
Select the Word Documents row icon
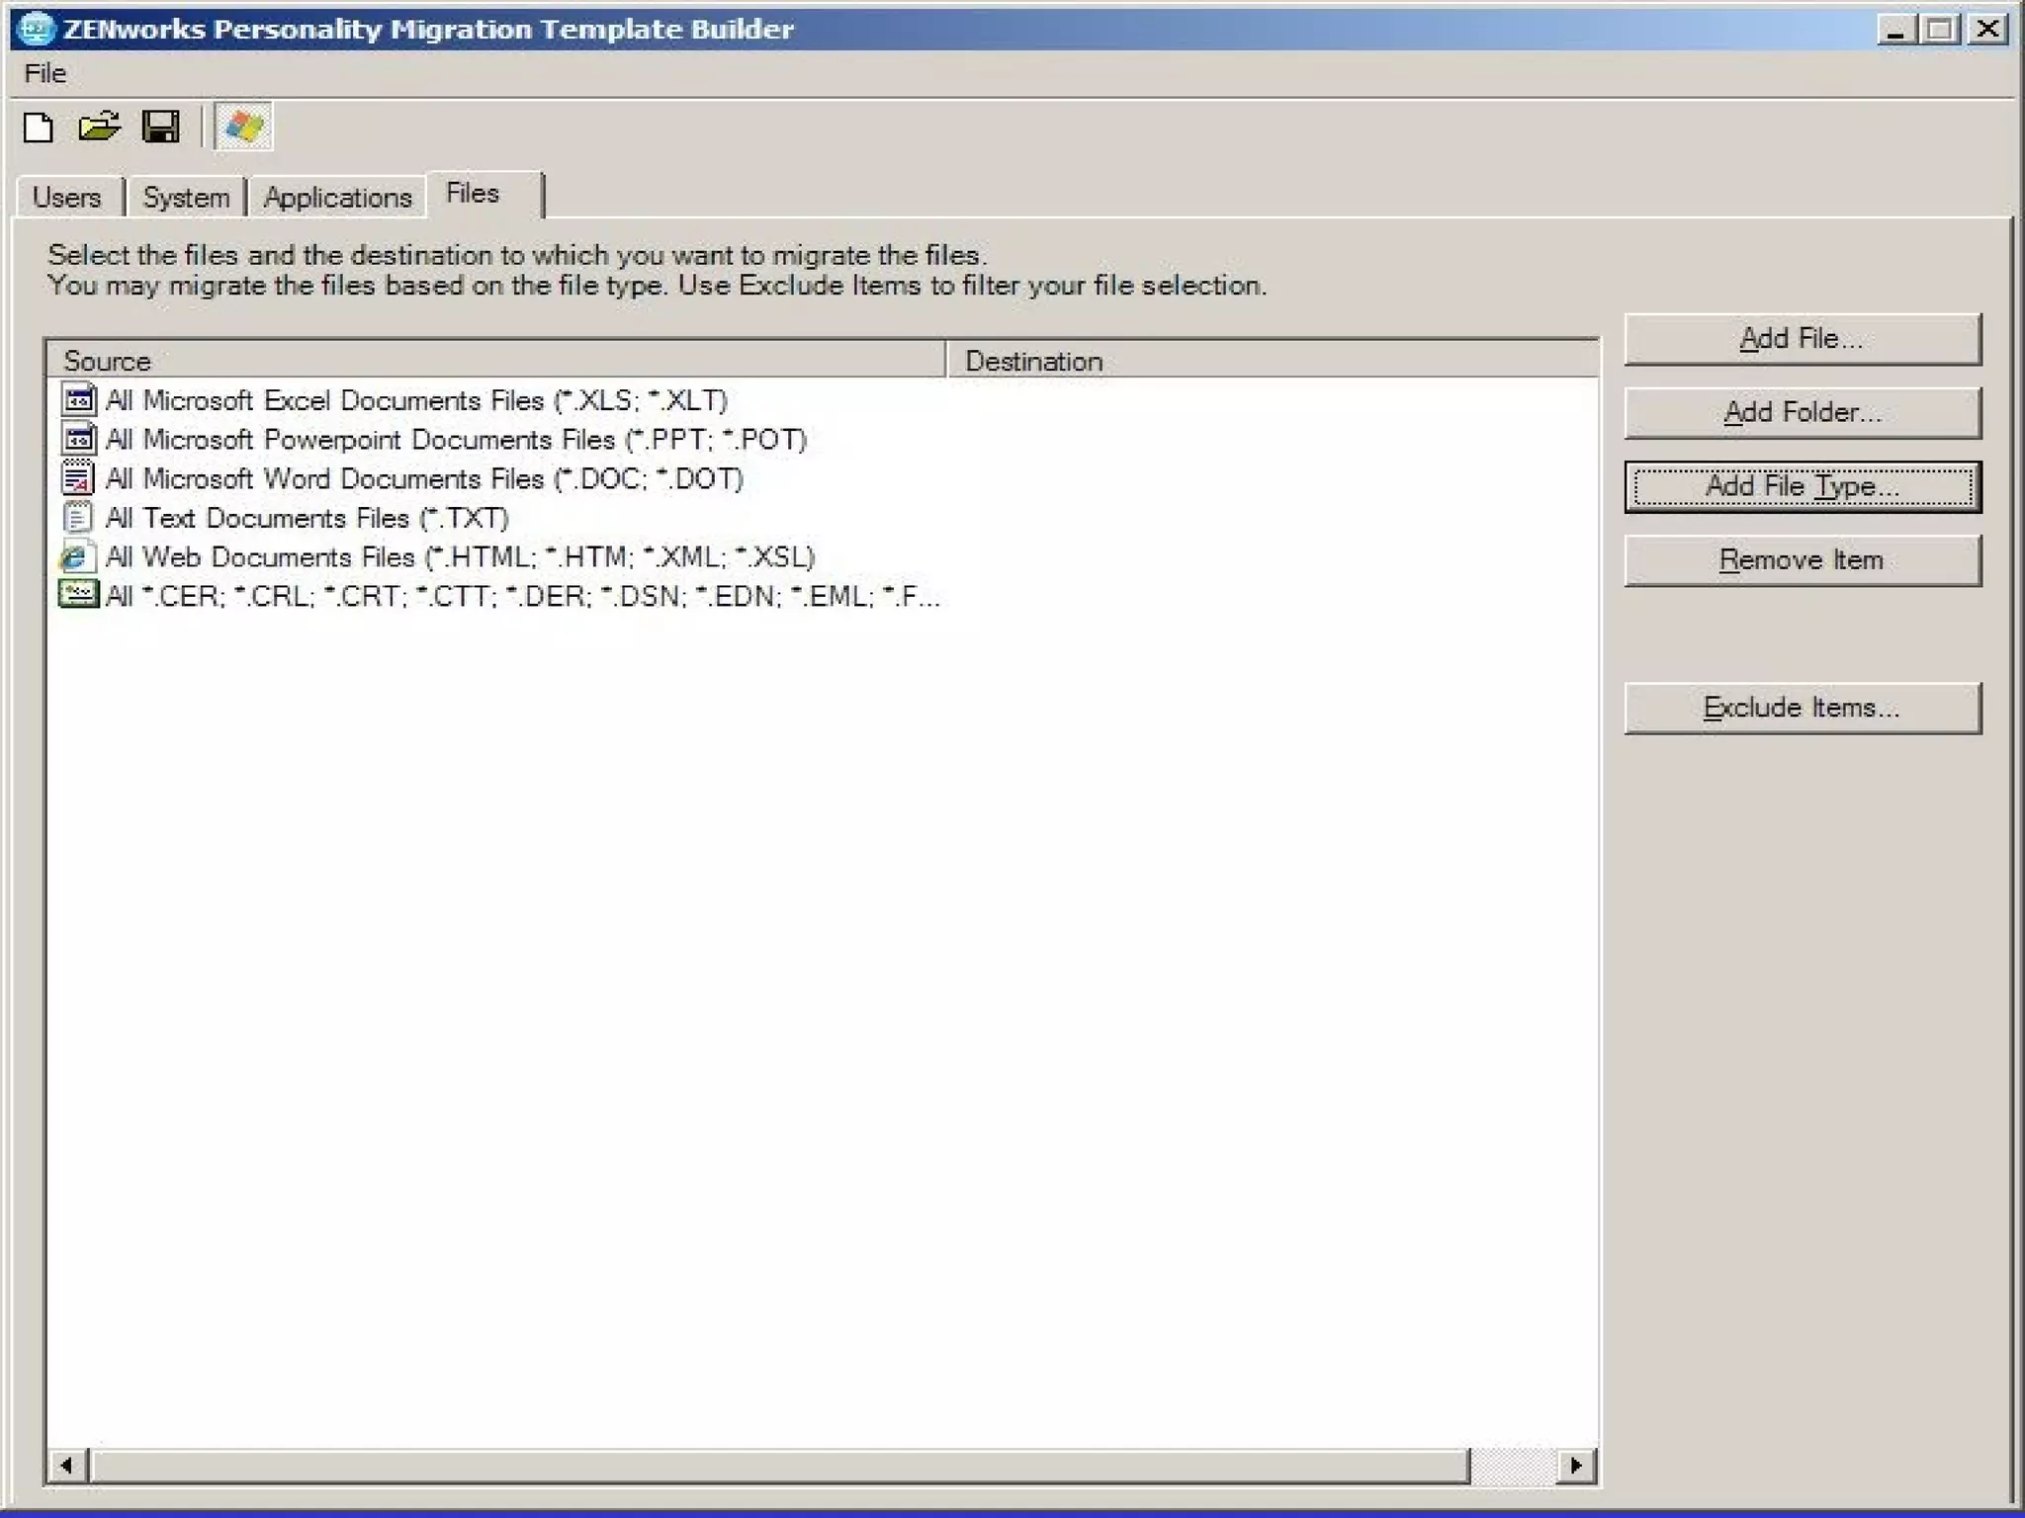point(78,478)
